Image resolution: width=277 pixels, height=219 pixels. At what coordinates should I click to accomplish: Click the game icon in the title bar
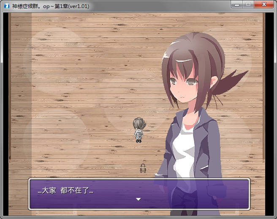point(7,6)
